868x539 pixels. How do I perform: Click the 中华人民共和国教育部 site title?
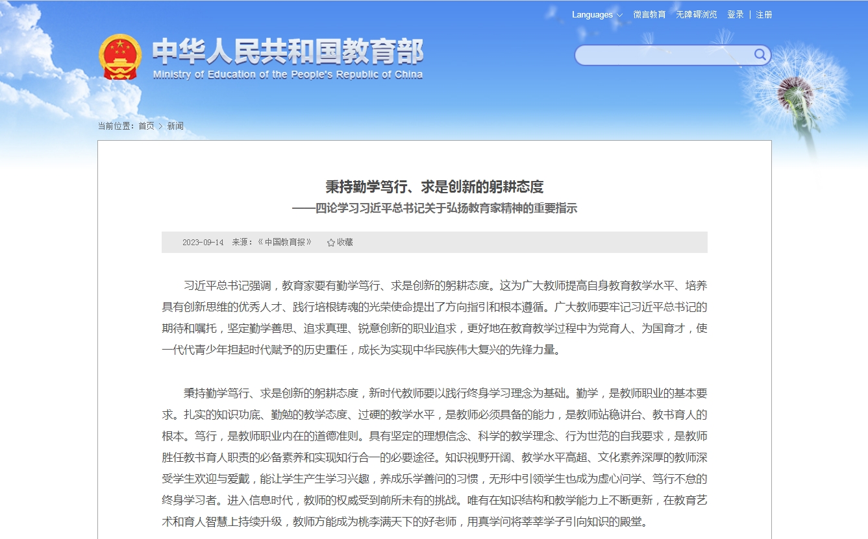[288, 51]
